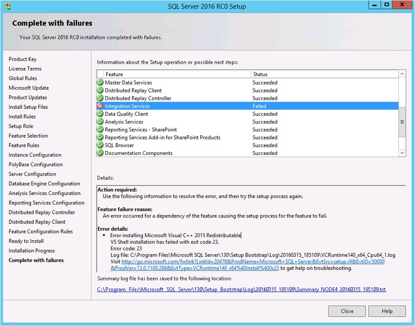
Task: Click PolyBase Configuration in the steps list
Action: (35, 165)
